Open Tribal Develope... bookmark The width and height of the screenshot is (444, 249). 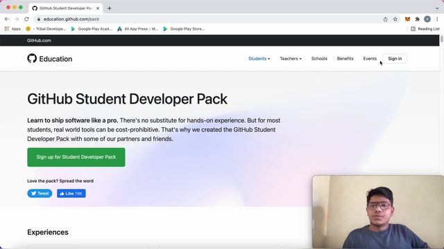point(46,29)
